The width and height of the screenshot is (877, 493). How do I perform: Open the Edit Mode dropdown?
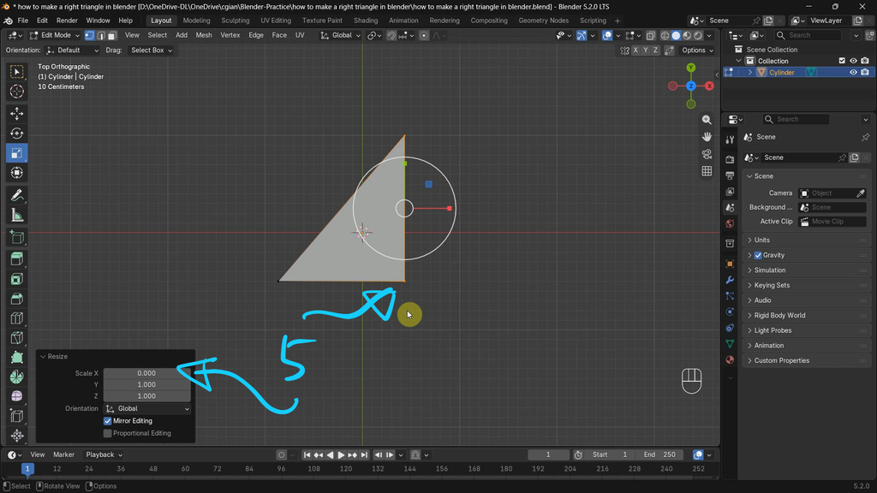coord(54,35)
